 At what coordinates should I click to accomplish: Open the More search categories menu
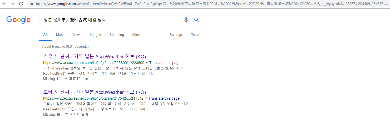pos(136,35)
